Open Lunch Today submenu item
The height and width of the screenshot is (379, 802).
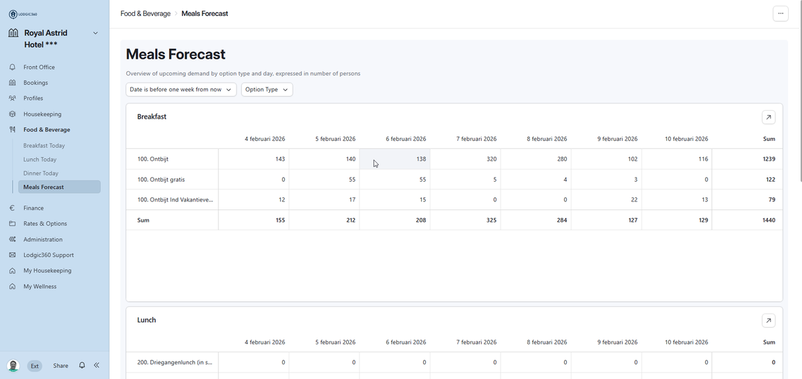[40, 159]
